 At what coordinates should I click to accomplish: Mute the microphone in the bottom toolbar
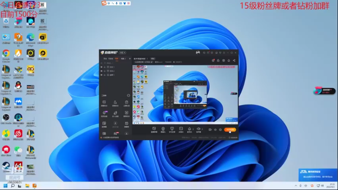pos(189,129)
